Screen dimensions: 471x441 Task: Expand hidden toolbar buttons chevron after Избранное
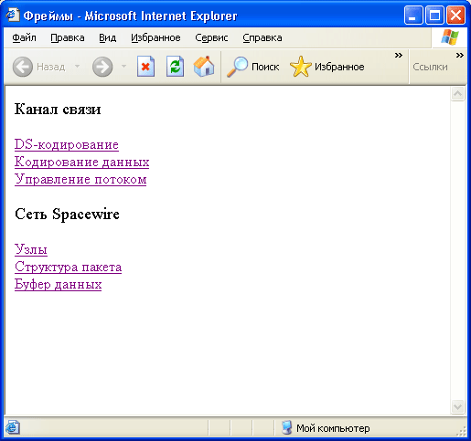399,56
